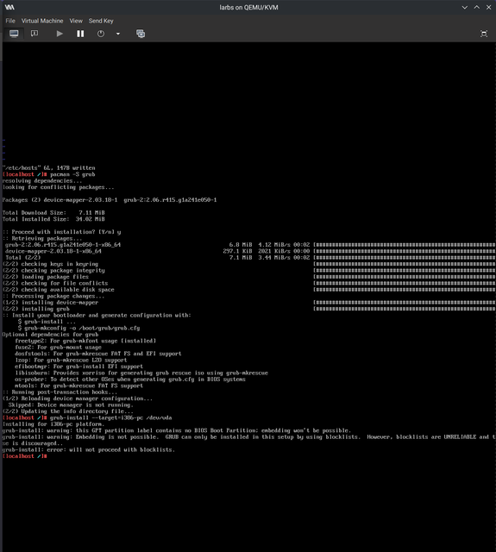Click 'checking available disk space' line
Viewport: 496px width, 552px height.
click(x=59, y=290)
